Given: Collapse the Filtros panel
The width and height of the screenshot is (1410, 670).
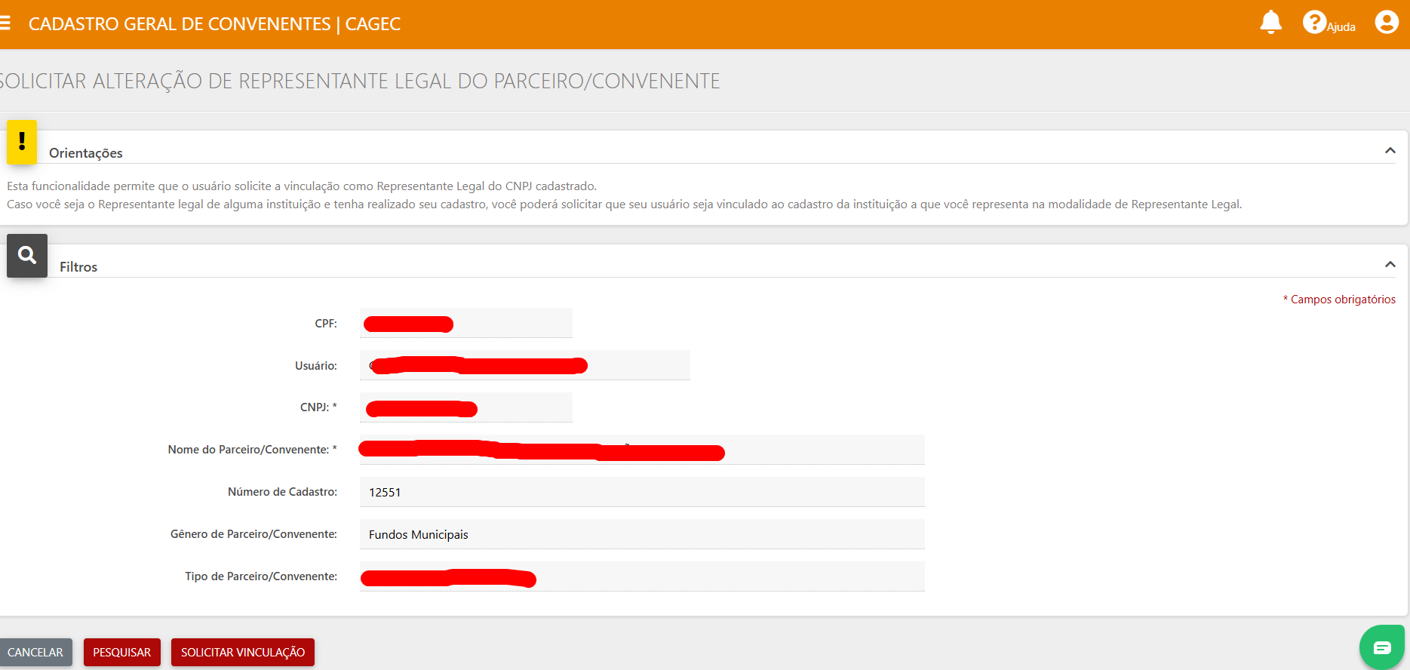Looking at the screenshot, I should [1390, 265].
